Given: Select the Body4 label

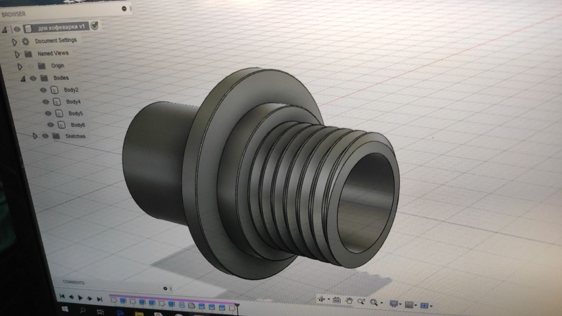Looking at the screenshot, I should pos(73,101).
